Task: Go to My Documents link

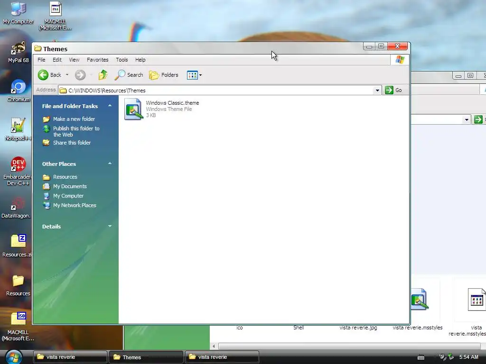Action: [70, 186]
